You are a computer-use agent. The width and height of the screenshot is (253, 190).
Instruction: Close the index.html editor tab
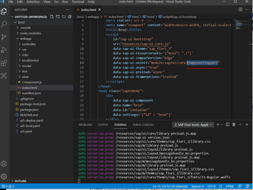click(x=99, y=10)
